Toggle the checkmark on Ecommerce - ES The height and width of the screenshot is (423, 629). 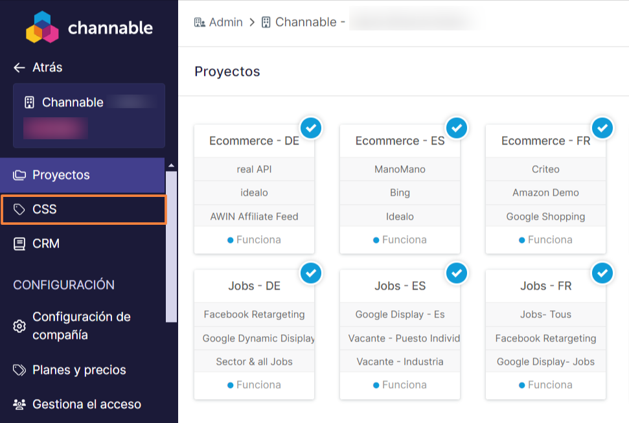click(457, 128)
